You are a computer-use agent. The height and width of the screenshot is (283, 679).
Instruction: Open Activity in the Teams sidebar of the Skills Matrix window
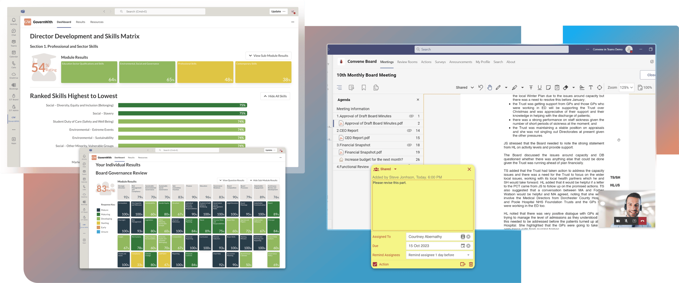tap(14, 21)
